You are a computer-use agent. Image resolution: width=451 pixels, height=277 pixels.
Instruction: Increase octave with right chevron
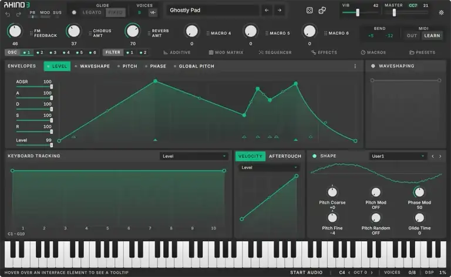pyautogui.click(x=372, y=272)
